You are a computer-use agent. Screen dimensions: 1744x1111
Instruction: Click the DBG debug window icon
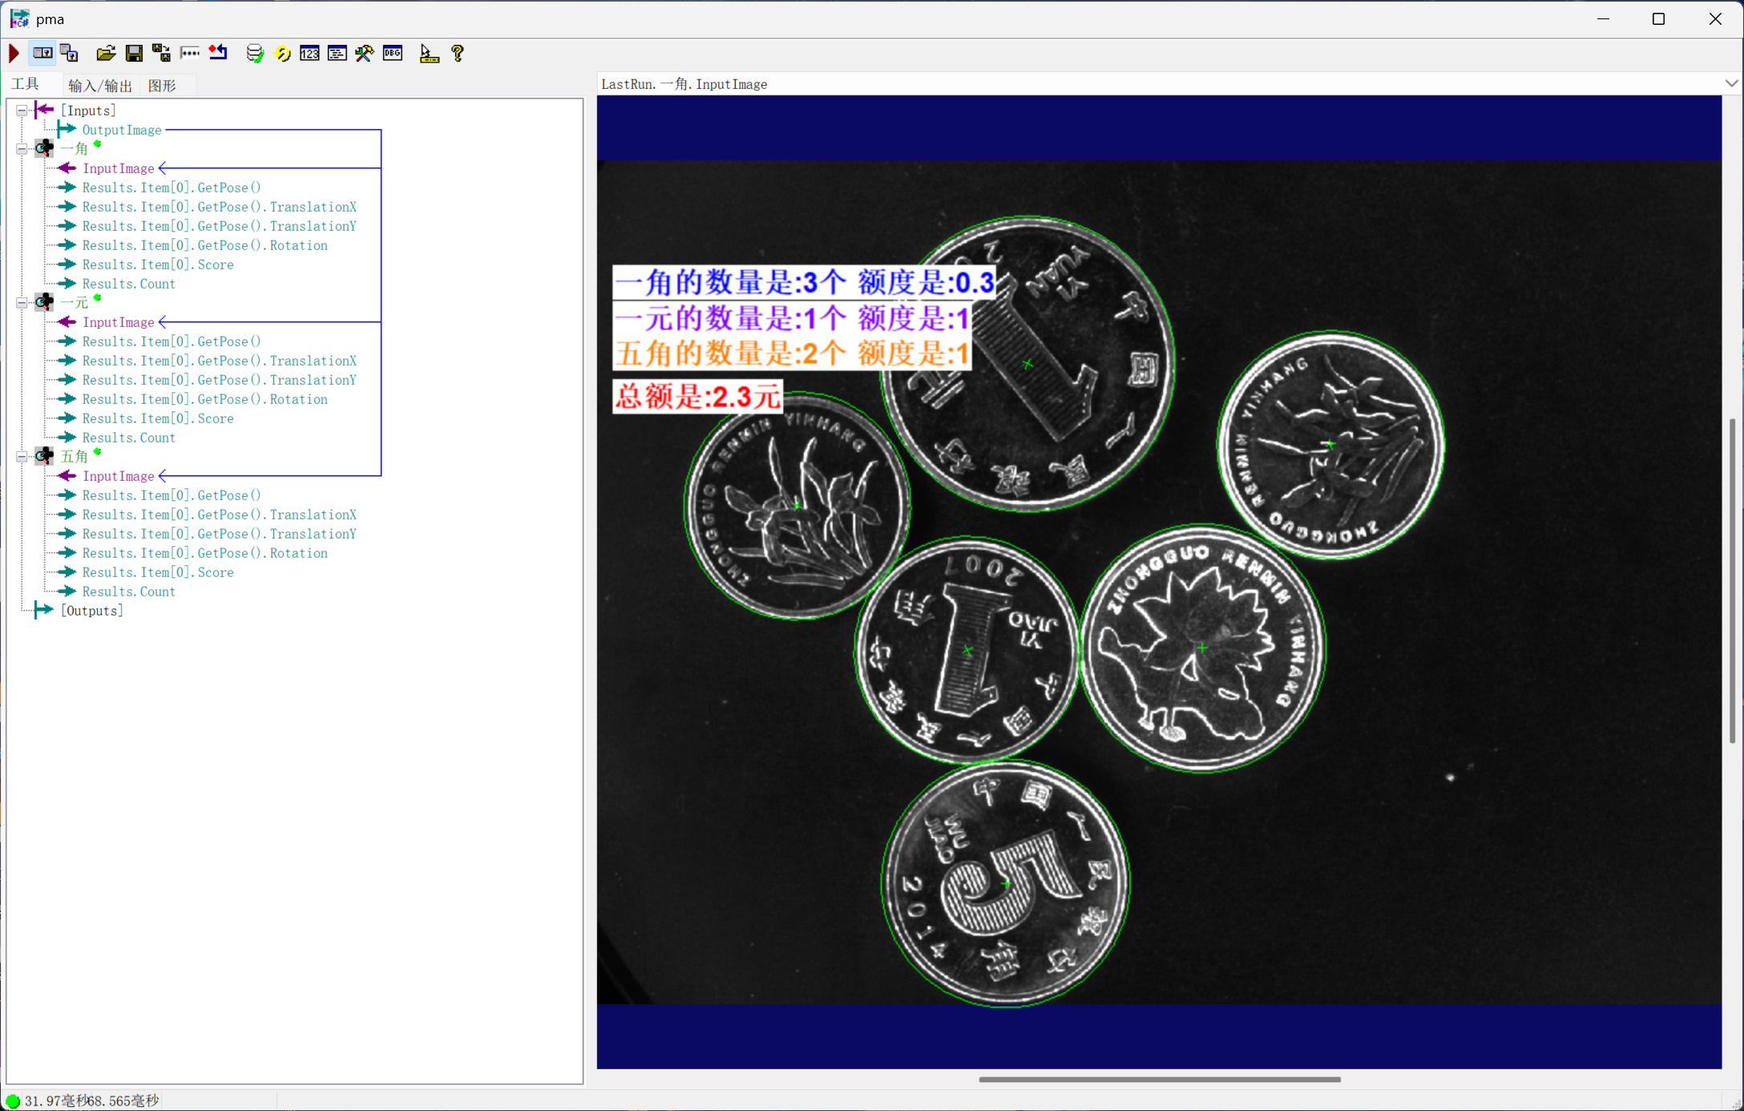point(393,54)
